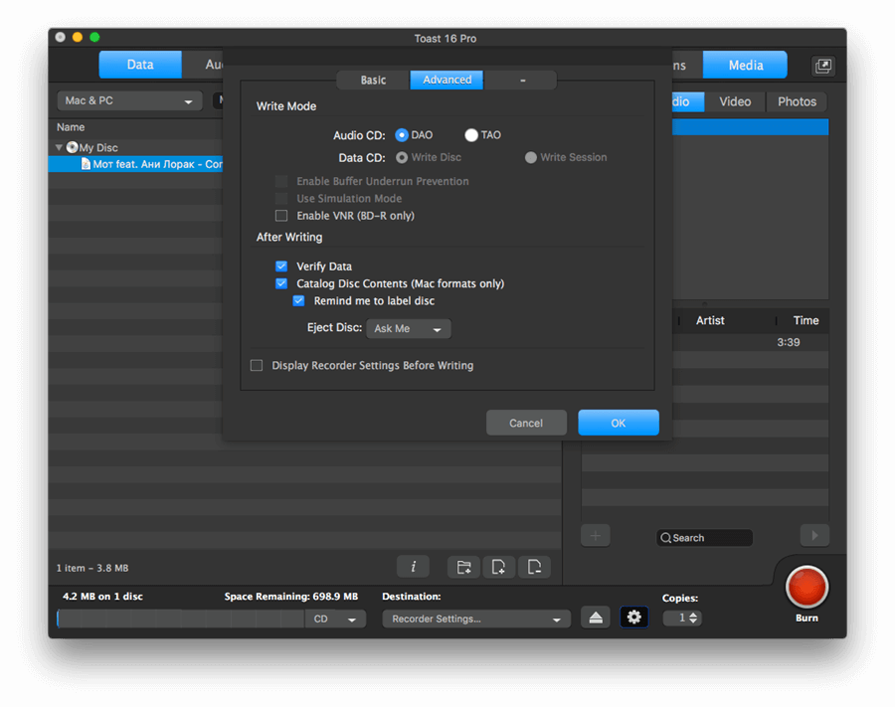Click the '1 item – 3.8 MB' status

(92, 568)
